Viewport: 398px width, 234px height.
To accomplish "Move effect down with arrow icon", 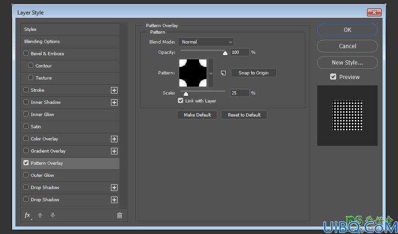I will 52,215.
